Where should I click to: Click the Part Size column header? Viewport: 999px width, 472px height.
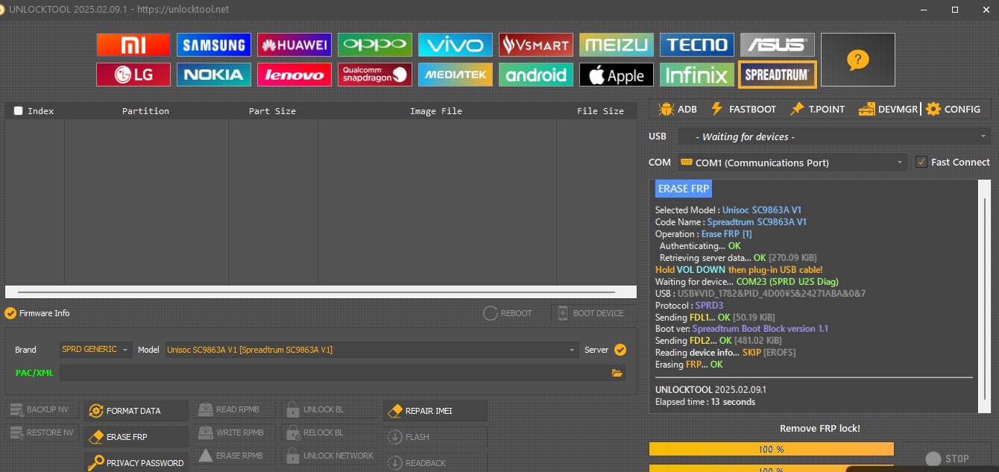272,111
